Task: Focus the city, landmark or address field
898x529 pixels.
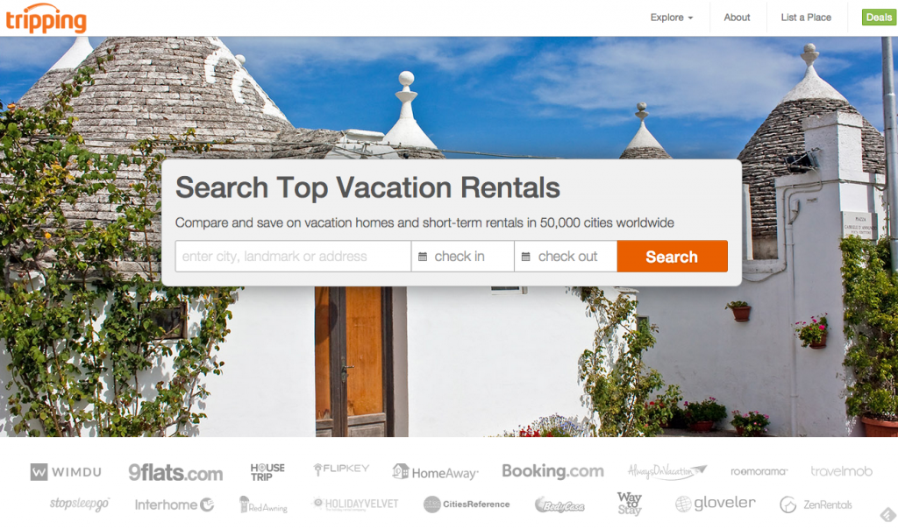Action: coord(293,257)
